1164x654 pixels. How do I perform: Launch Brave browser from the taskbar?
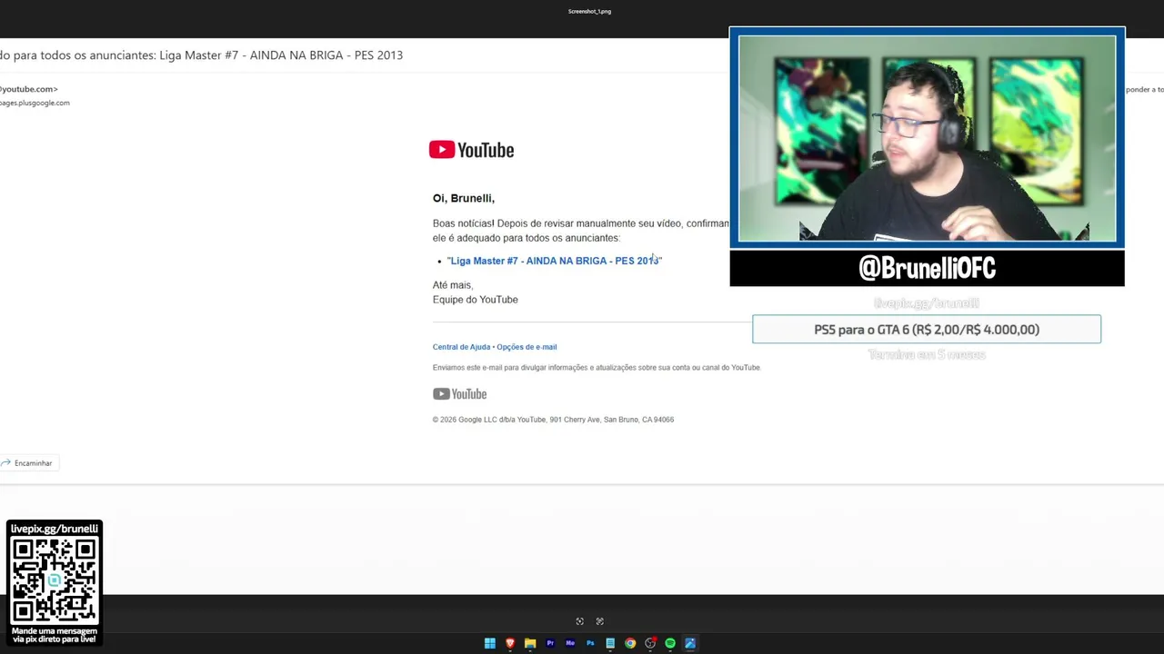tap(510, 643)
